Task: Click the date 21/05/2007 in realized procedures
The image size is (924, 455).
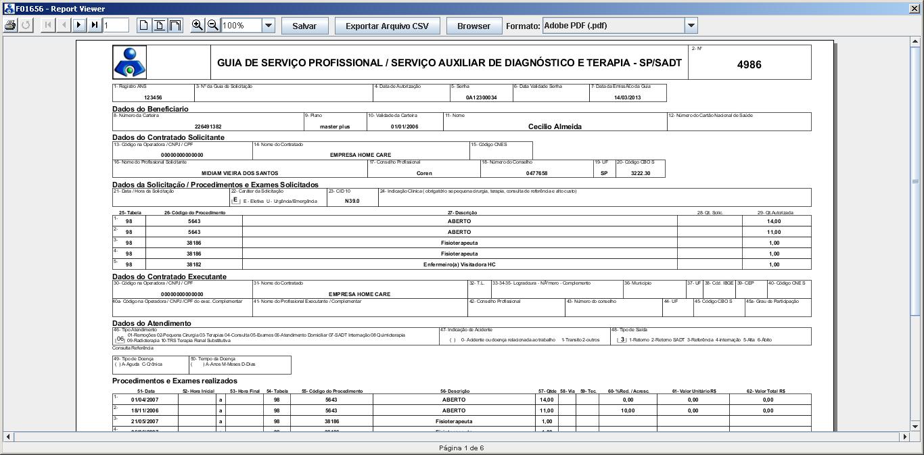Action: [145, 421]
